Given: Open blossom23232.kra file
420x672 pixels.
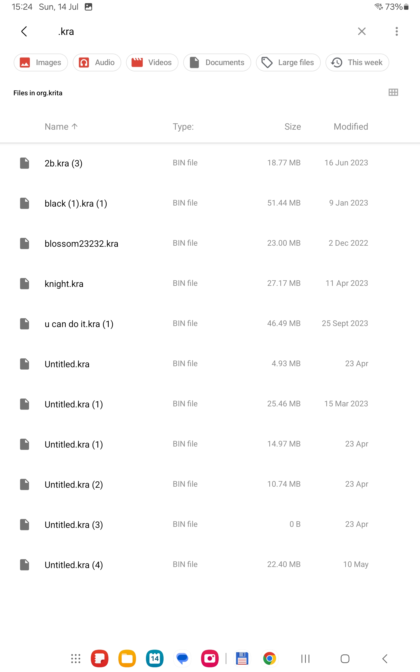Looking at the screenshot, I should tap(81, 244).
